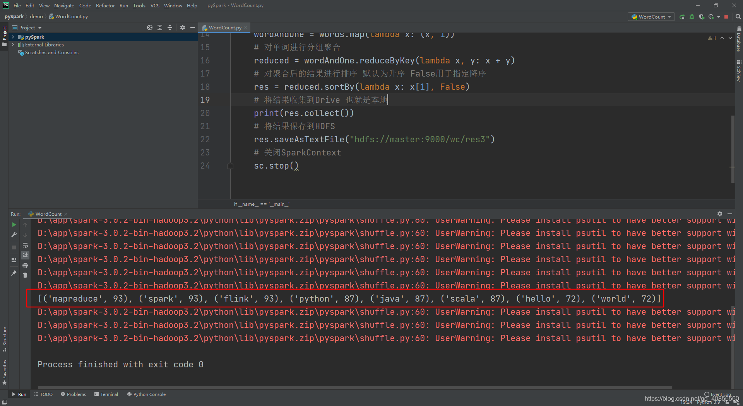Viewport: 743px width, 406px height.
Task: Close the WordCount run tab
Action: coord(66,214)
